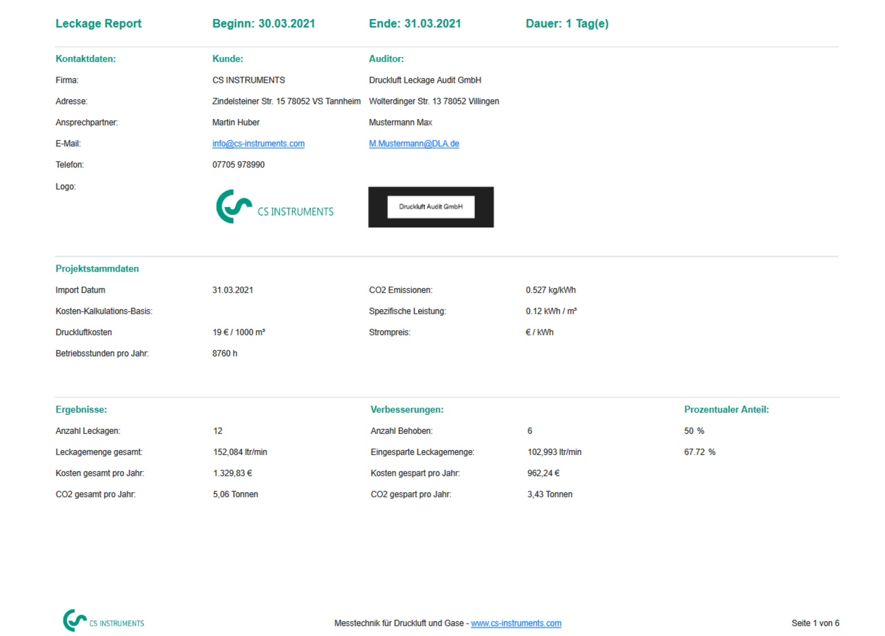Viewport: 885px width, 636px height.
Task: Click the Auditor column header
Action: pyautogui.click(x=386, y=59)
